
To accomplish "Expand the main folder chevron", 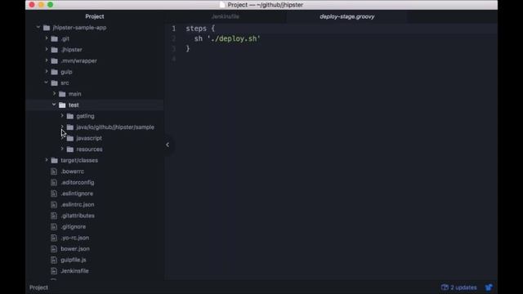I will pyautogui.click(x=55, y=94).
